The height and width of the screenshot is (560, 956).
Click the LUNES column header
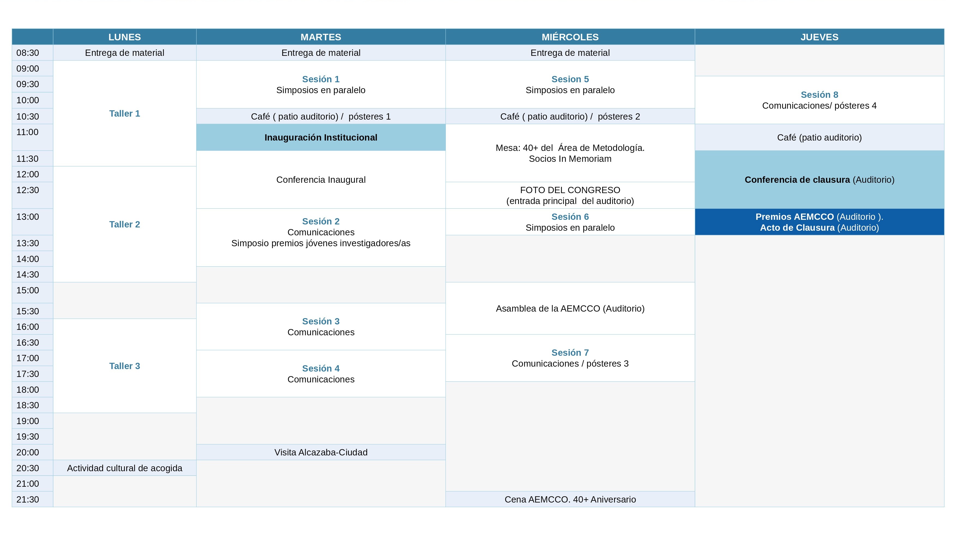(x=125, y=37)
